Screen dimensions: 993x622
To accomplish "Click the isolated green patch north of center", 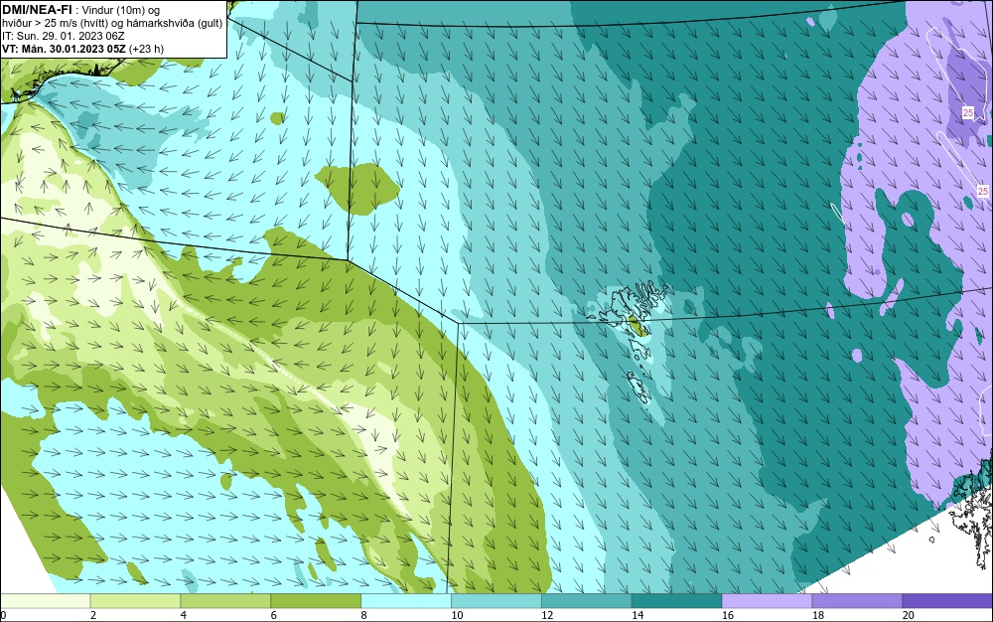I will 357,189.
